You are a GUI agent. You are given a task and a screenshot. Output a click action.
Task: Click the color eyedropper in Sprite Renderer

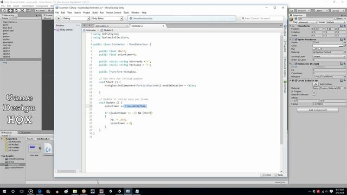click(345, 45)
